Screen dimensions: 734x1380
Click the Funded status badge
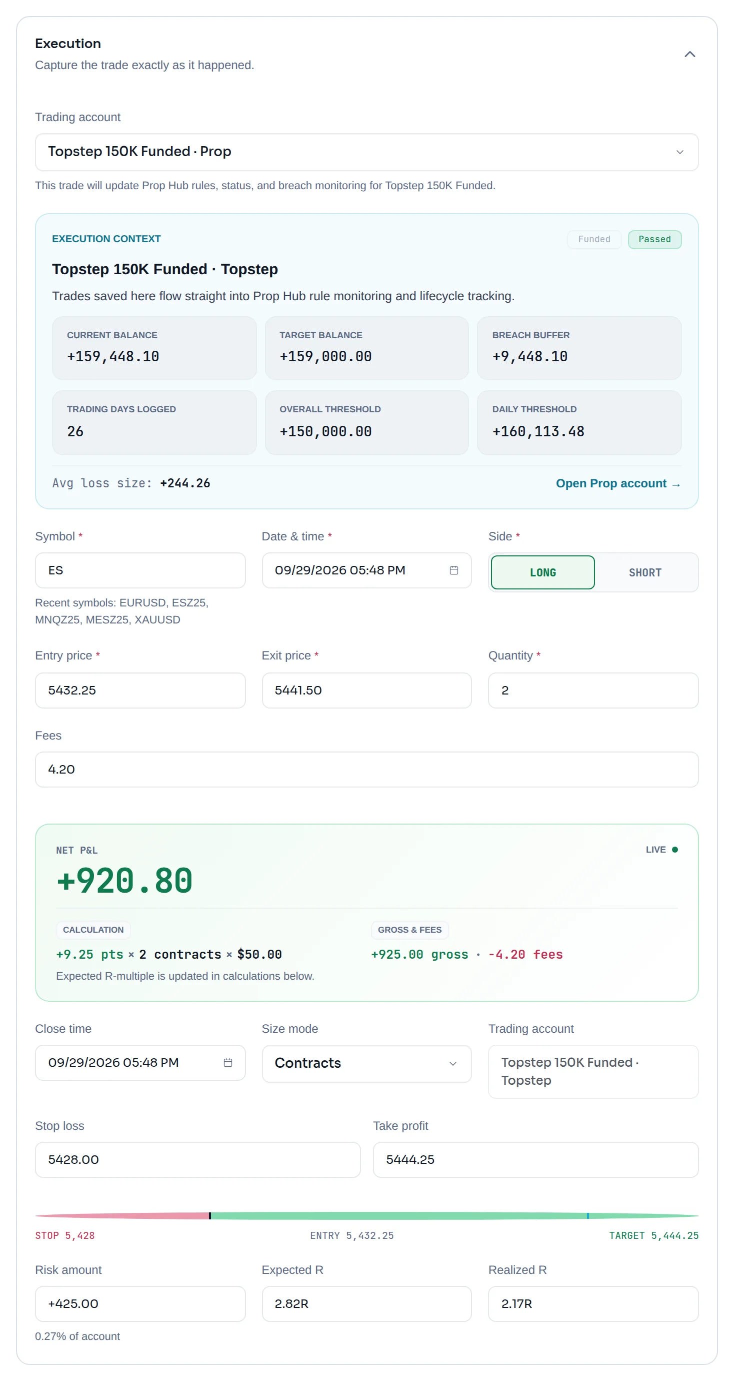tap(593, 240)
